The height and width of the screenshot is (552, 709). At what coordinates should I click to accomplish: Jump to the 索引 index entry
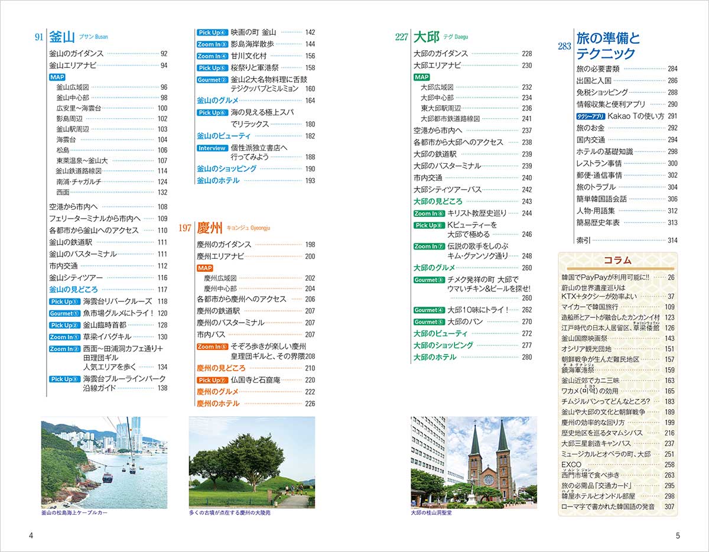click(583, 240)
